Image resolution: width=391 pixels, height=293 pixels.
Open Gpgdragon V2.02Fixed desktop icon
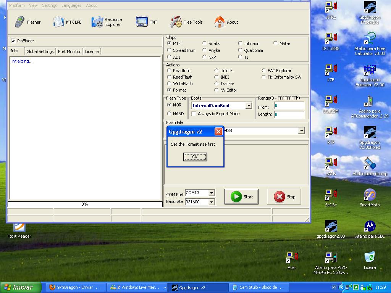click(x=370, y=138)
